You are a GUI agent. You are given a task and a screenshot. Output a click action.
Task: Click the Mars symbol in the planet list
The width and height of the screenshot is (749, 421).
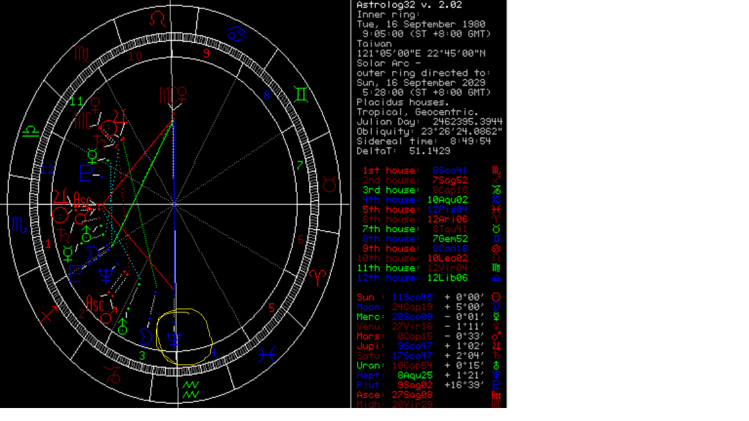(497, 336)
